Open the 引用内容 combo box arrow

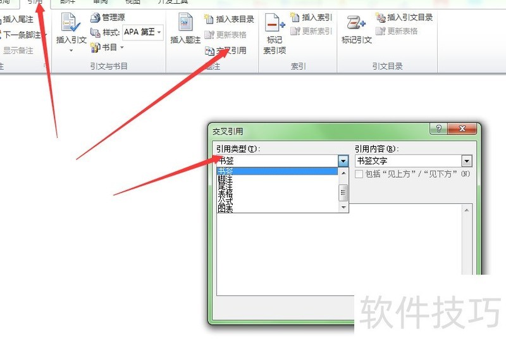pos(467,161)
